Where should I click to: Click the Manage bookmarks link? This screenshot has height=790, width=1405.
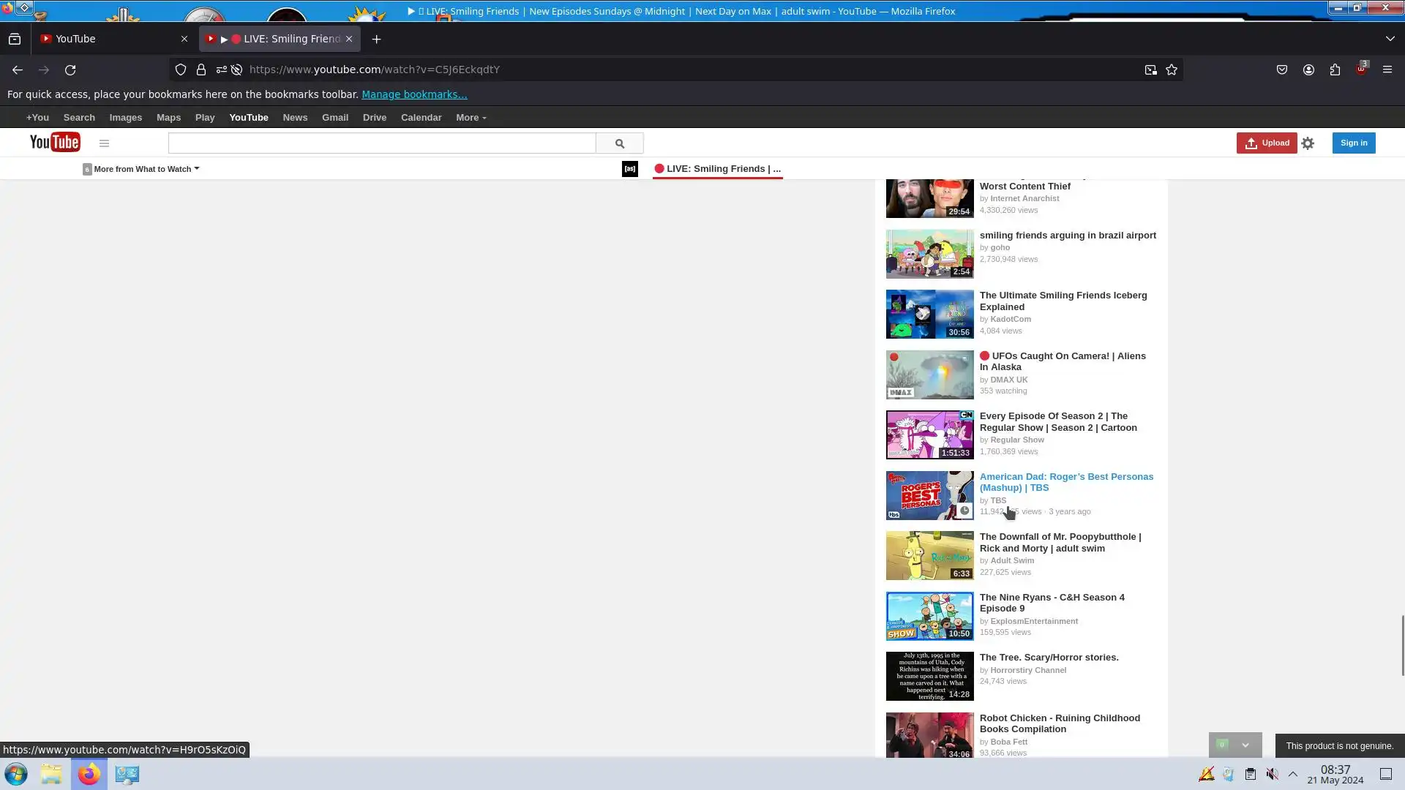click(x=413, y=94)
